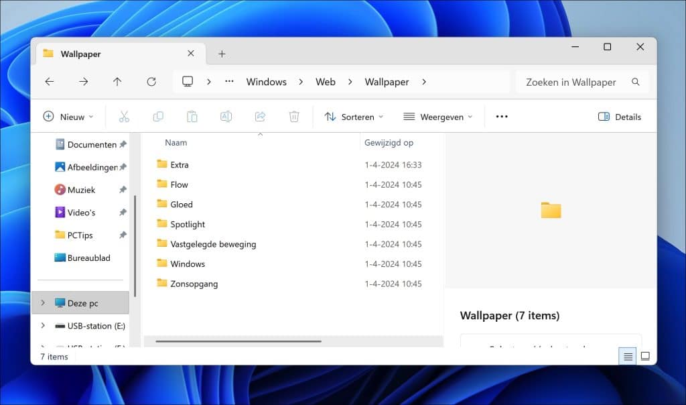
Task: Click the Share icon
Action: click(260, 116)
